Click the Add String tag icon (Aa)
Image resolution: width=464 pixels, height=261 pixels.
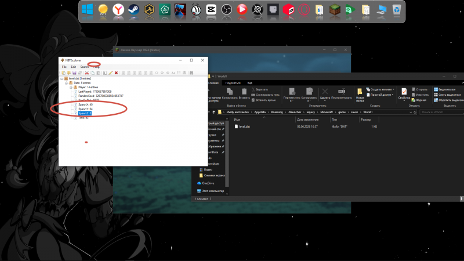(x=173, y=73)
